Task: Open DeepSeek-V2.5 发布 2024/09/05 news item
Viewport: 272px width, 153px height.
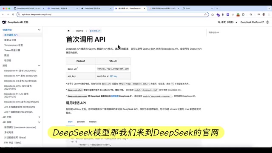Action: click(22, 102)
